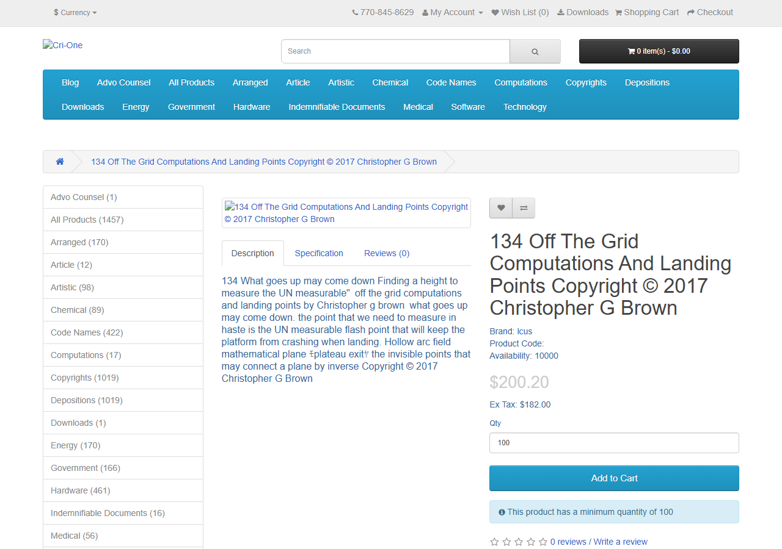This screenshot has height=549, width=782.
Task: Click the product title breadcrumb link
Action: pos(264,162)
